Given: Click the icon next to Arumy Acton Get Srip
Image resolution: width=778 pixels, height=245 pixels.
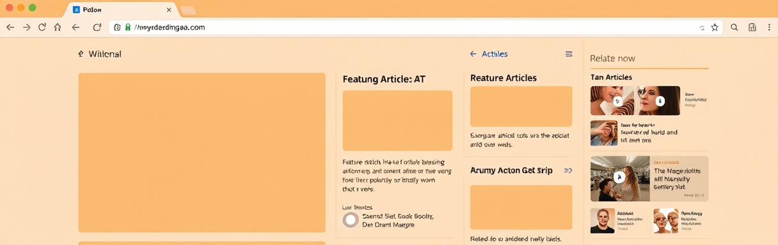Looking at the screenshot, I should click(x=568, y=170).
